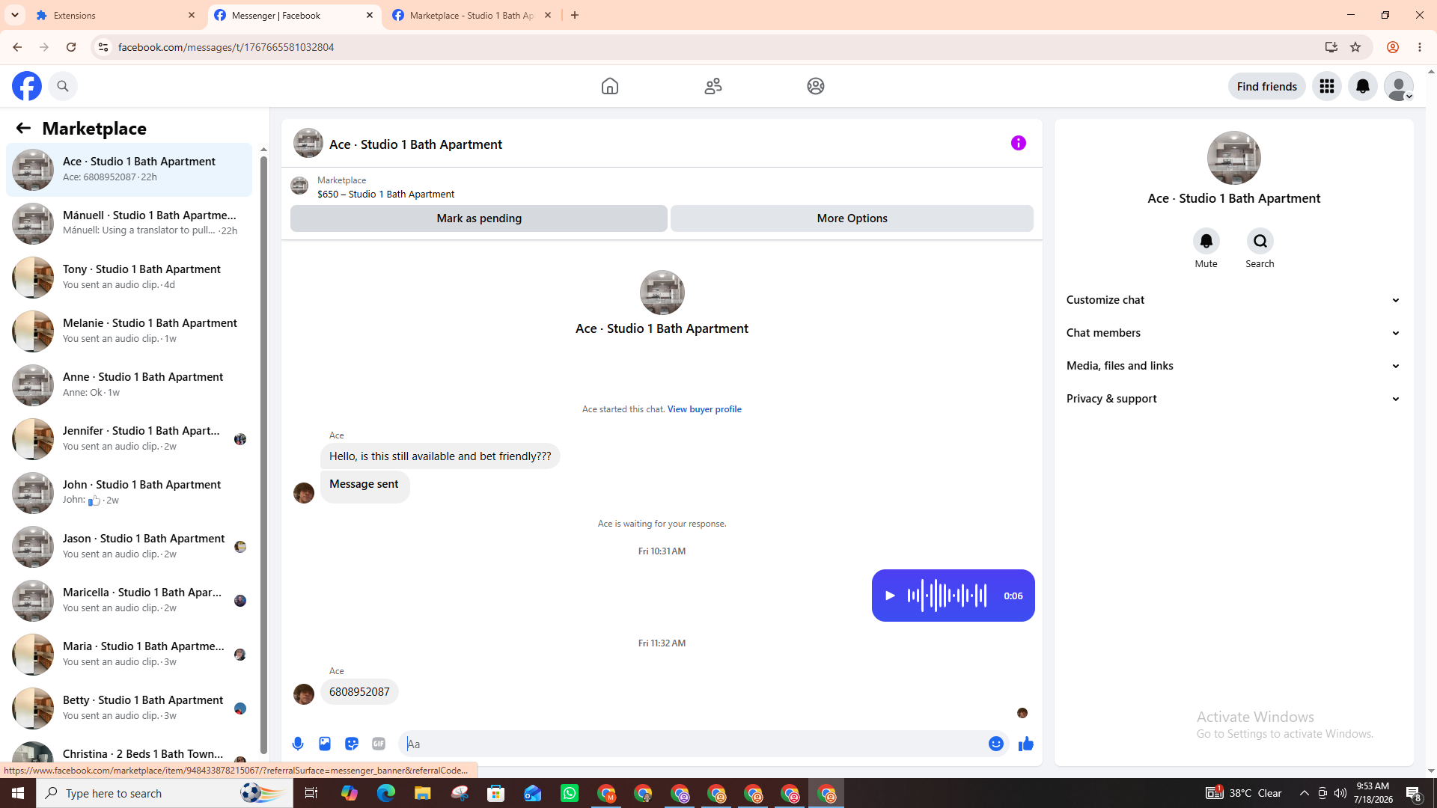Screen dimensions: 1437x808
Task: Switch to the Marketplace Studio 1 Bath tab
Action: click(472, 15)
